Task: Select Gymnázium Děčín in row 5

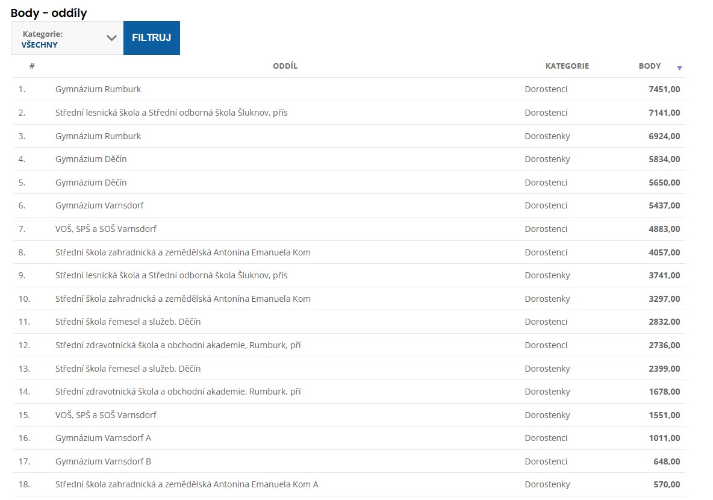Action: click(91, 183)
